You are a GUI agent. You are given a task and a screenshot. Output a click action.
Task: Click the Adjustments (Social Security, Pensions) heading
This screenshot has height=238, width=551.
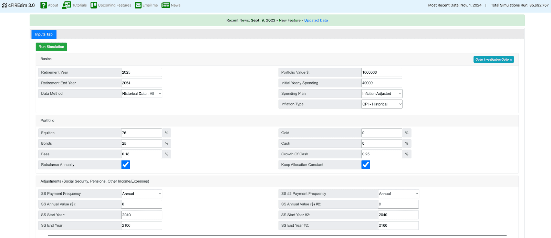tap(95, 181)
